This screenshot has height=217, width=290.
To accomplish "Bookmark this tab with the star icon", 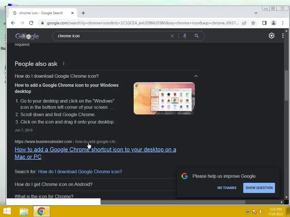I will coord(253,23).
